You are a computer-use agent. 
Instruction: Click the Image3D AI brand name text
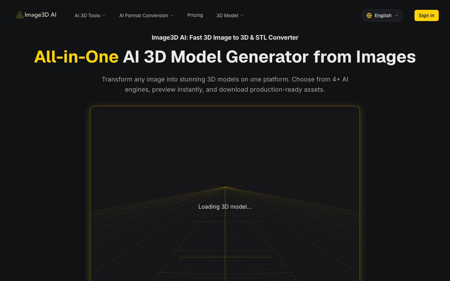pyautogui.click(x=40, y=15)
